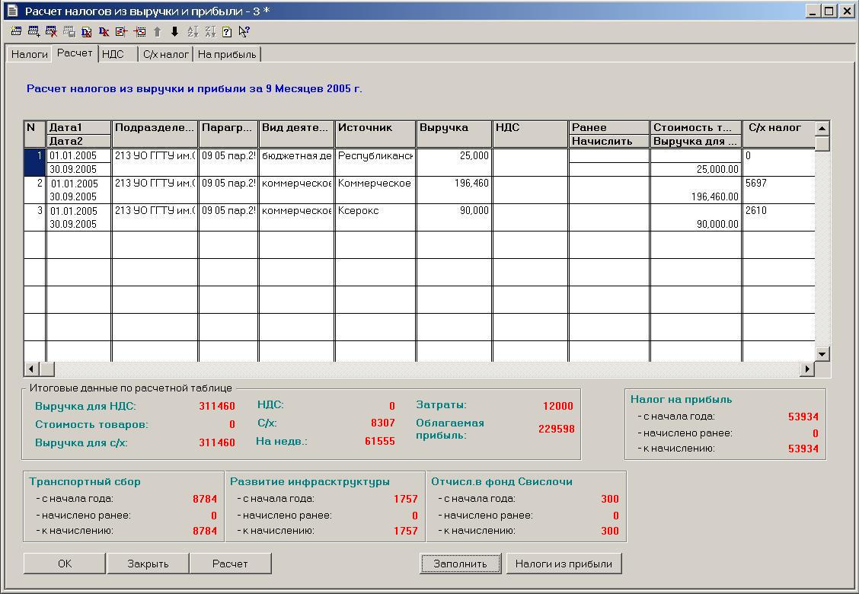Click the delete row icon with red cross
Image resolution: width=859 pixels, height=594 pixels.
[51, 32]
